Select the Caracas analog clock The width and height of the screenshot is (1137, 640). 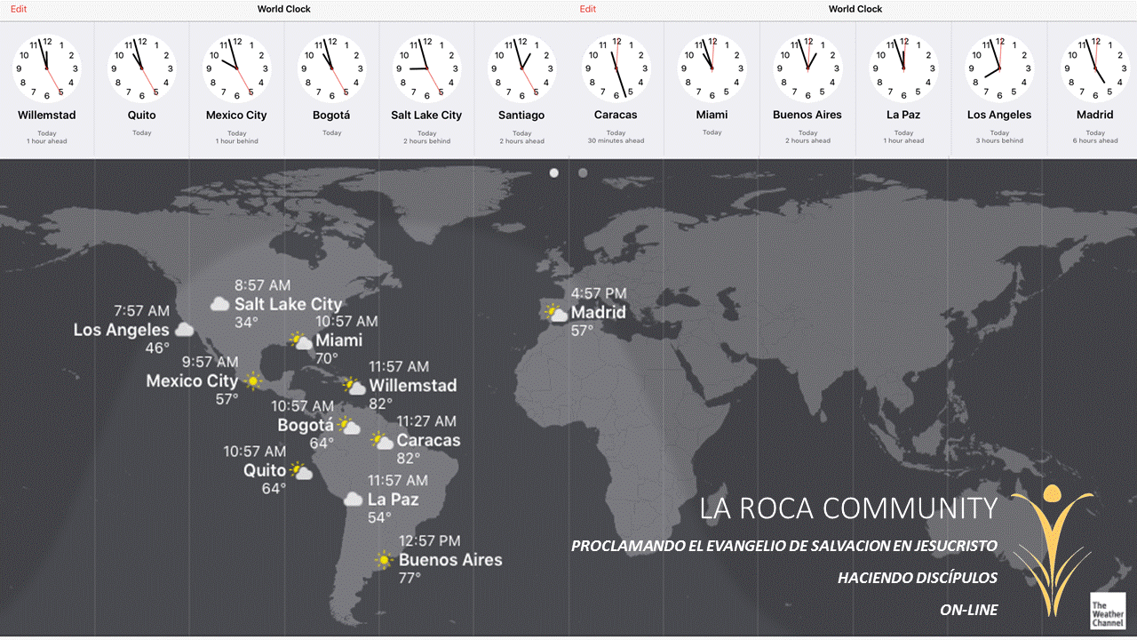[x=616, y=68]
